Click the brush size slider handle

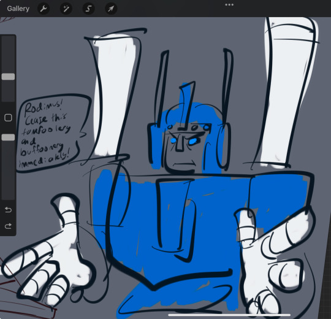click(x=8, y=77)
